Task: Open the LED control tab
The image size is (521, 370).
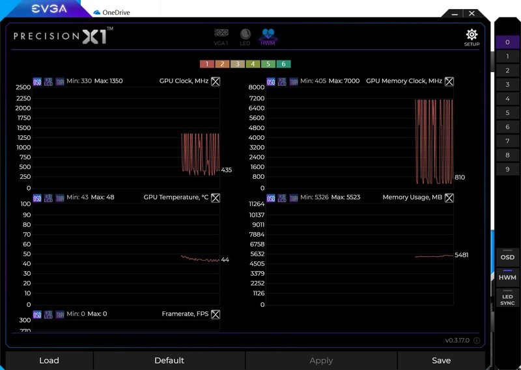Action: pos(246,37)
